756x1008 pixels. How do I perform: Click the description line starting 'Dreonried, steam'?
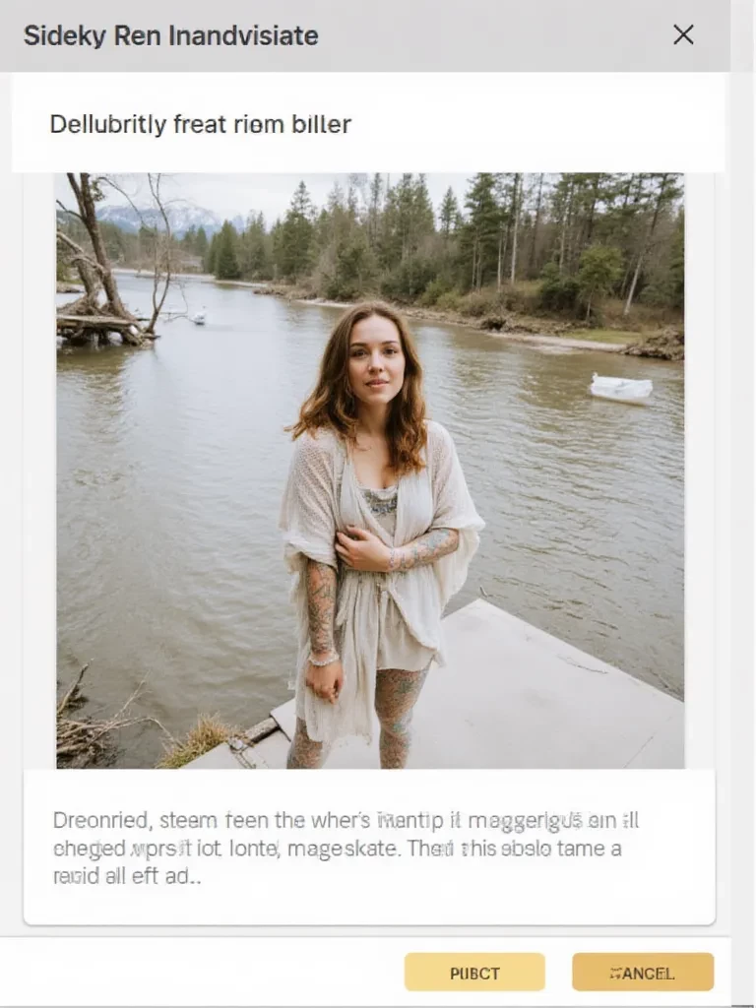coord(346,820)
